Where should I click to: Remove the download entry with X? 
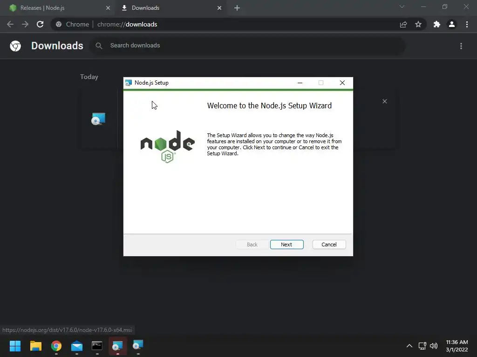[x=384, y=101]
